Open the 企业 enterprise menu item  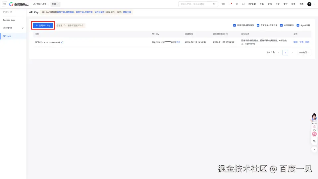pos(278,4)
